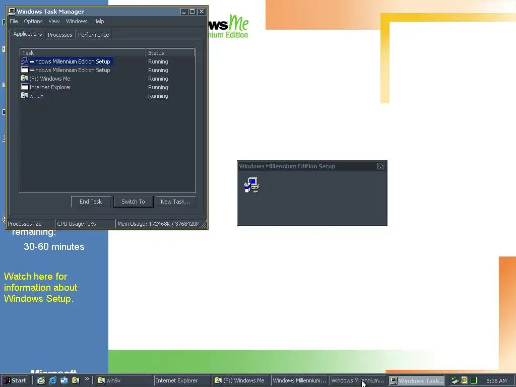Screen dimensions: 516x387
Task: Open the Help menu
Action: coord(98,21)
